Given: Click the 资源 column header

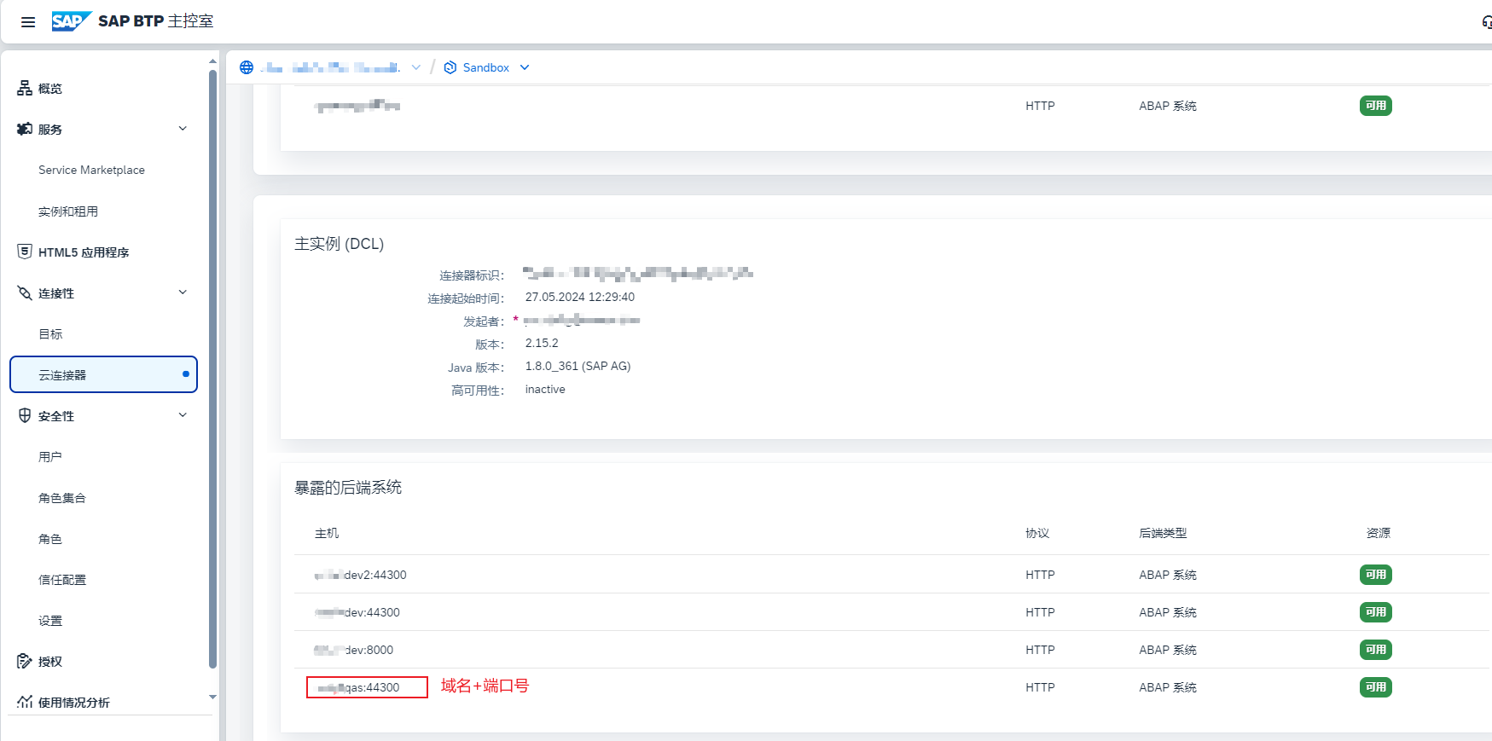Looking at the screenshot, I should coord(1379,533).
